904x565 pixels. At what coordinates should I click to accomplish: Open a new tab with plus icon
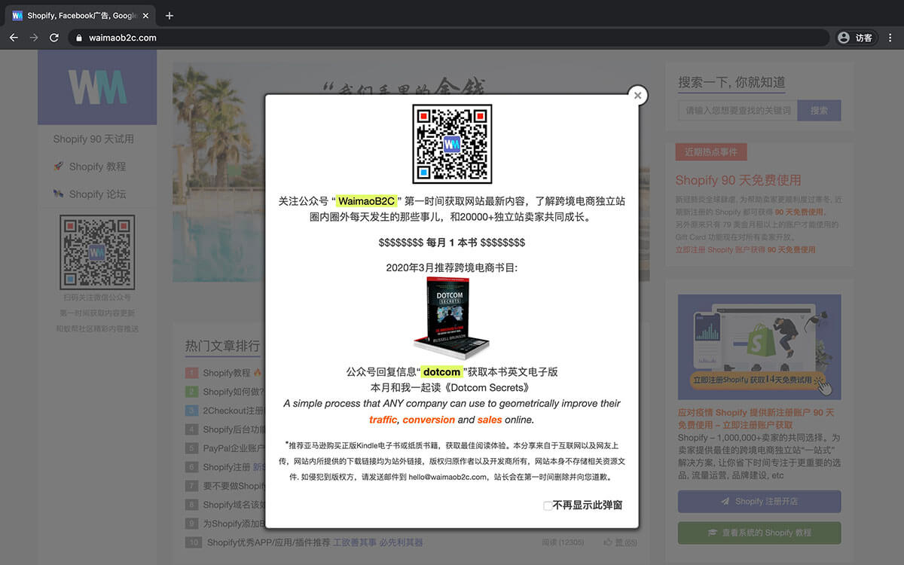(169, 15)
